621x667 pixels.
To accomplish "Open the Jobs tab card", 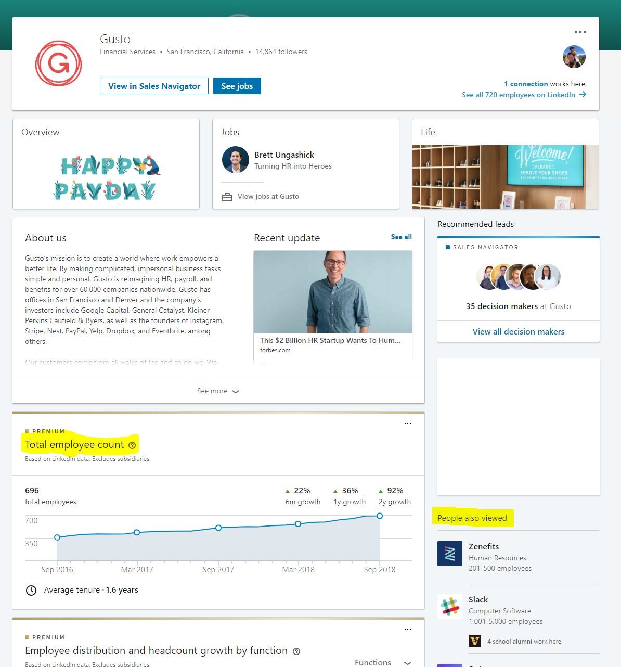I will (306, 164).
